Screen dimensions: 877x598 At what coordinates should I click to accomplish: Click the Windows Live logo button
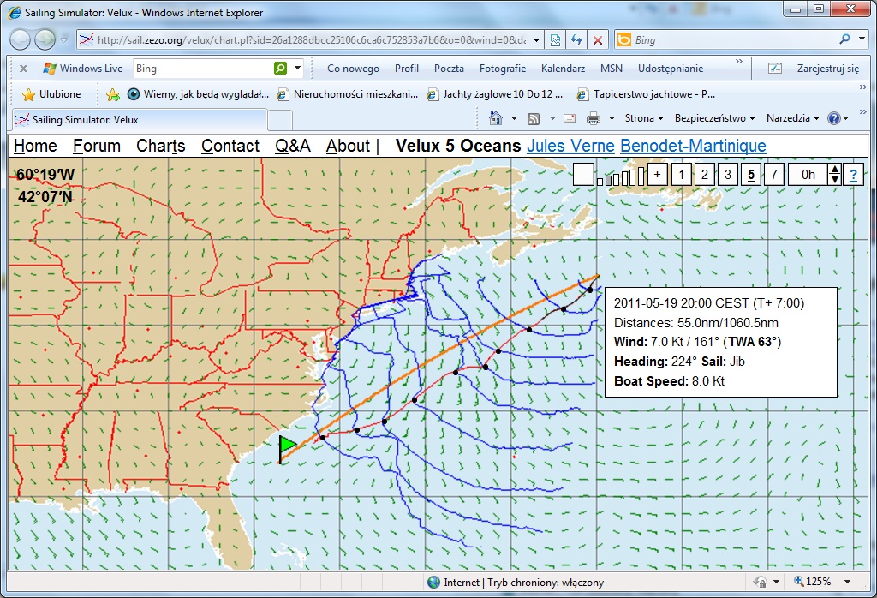[83, 69]
